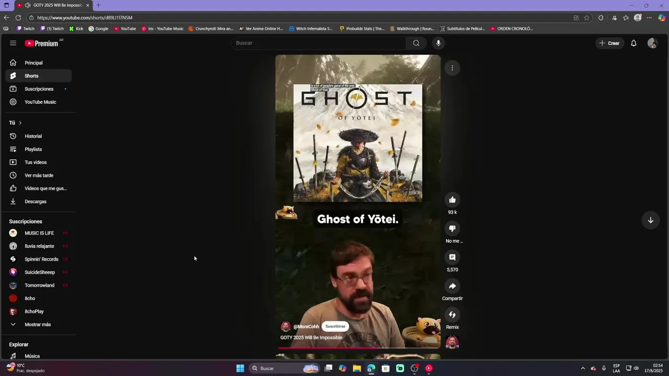Image resolution: width=669 pixels, height=376 pixels.
Task: Open the weather widget on taskbar
Action: pyautogui.click(x=25, y=368)
